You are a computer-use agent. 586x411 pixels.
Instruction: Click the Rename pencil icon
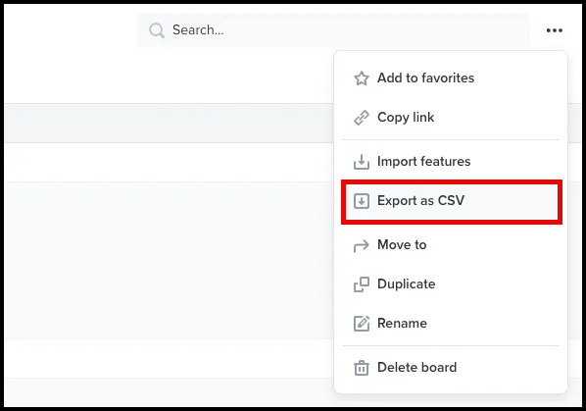tap(362, 324)
